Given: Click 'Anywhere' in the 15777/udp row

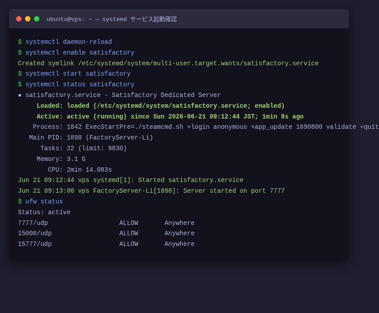Looking at the screenshot, I should point(179,244).
